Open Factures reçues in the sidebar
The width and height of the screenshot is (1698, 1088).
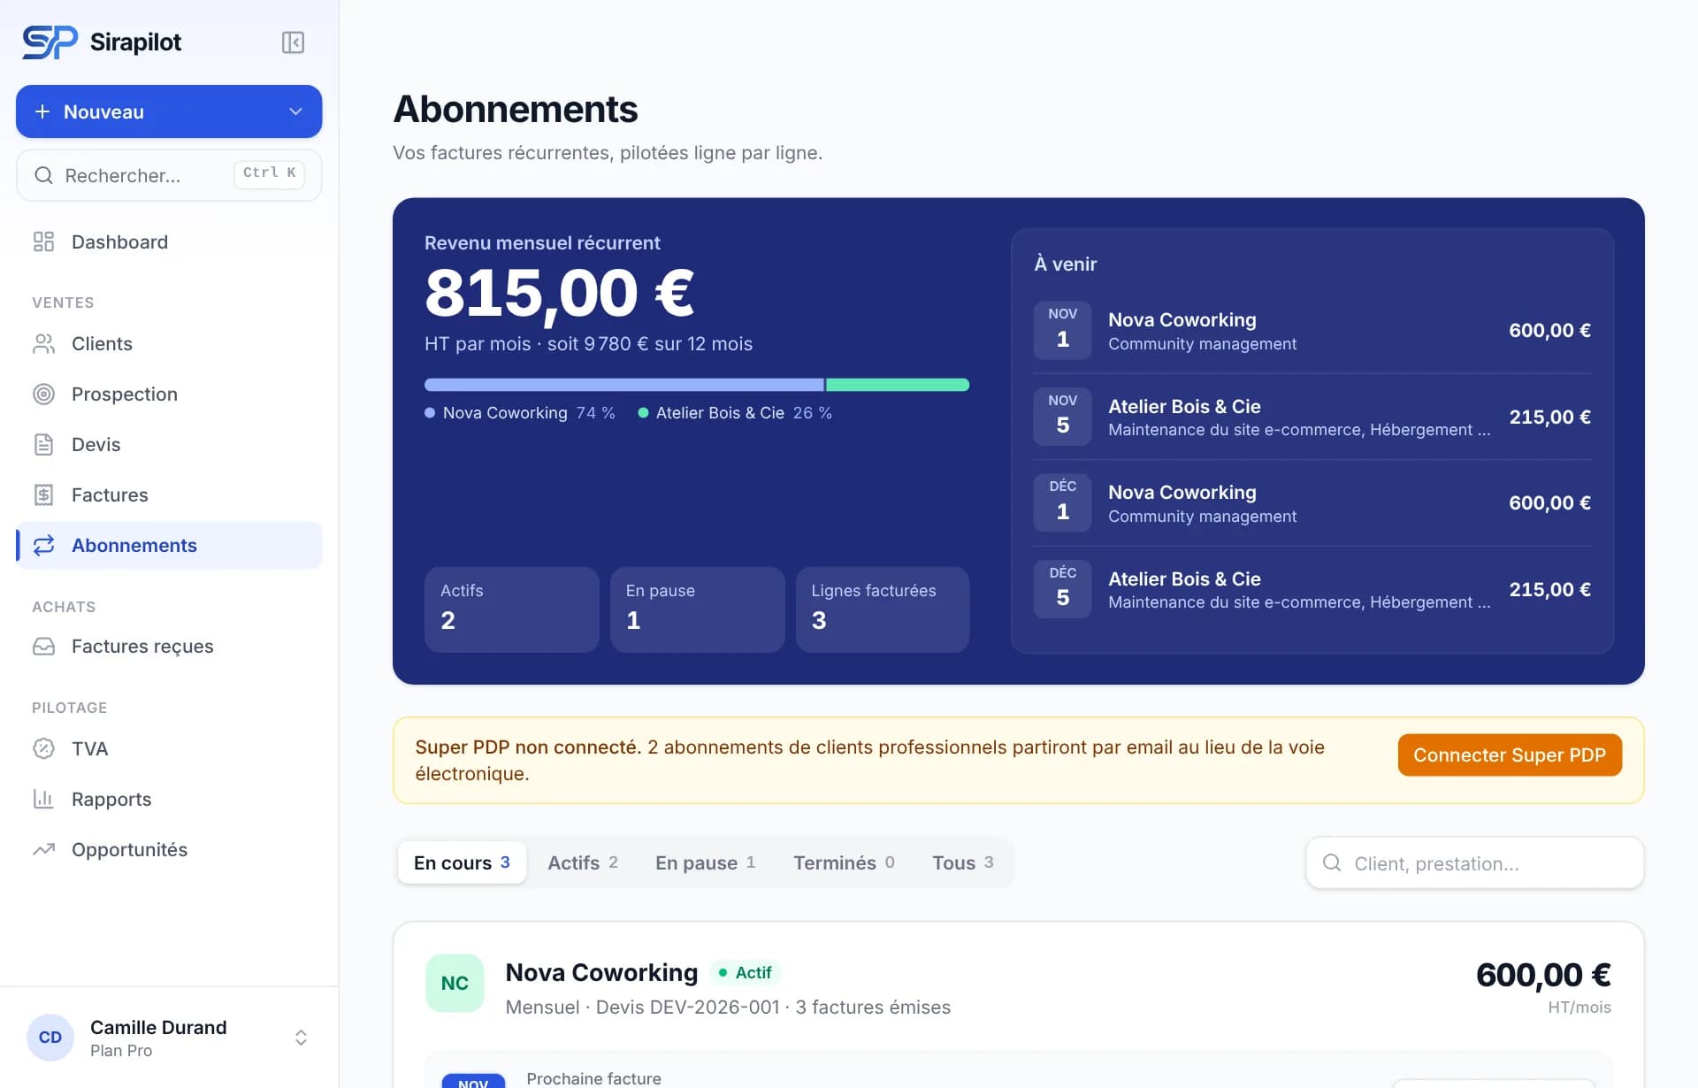[169, 646]
